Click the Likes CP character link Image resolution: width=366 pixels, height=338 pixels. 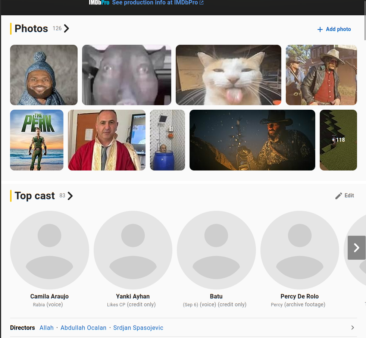pyautogui.click(x=116, y=305)
